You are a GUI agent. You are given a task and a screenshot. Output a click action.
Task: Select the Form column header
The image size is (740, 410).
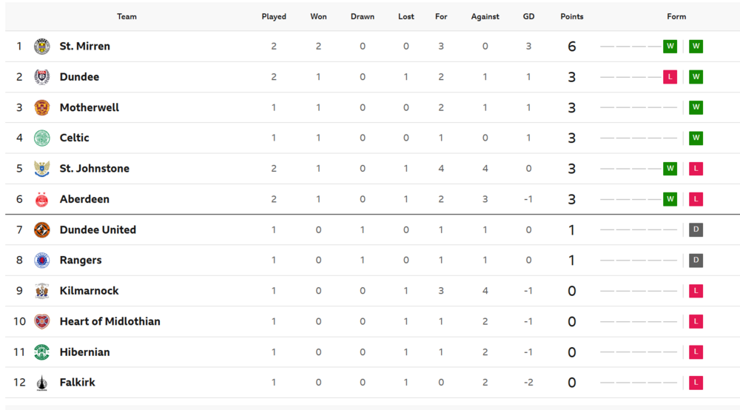pyautogui.click(x=676, y=16)
